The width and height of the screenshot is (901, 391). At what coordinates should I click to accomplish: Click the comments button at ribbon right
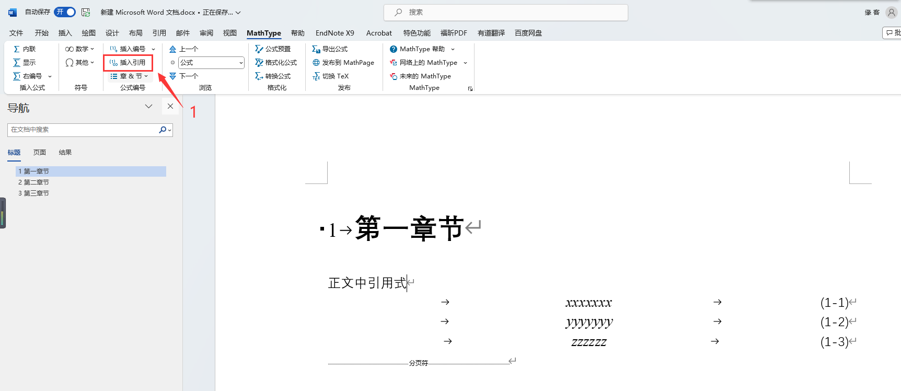coord(892,33)
